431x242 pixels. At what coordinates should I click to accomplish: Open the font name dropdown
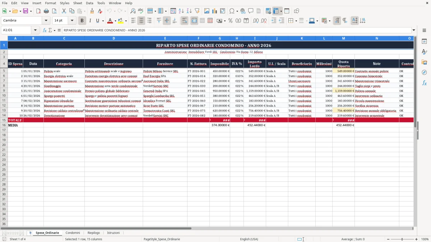click(x=46, y=21)
